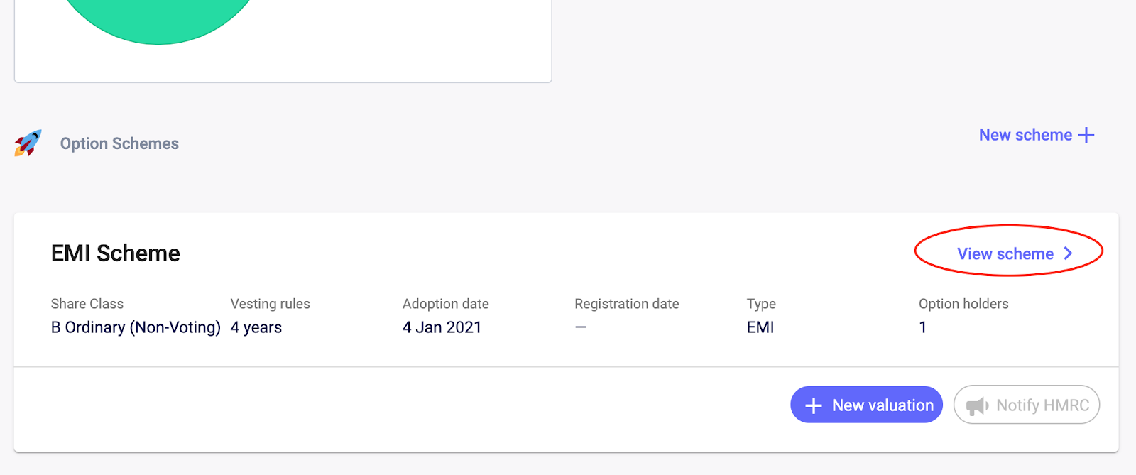Click the 4 years vesting rules value
Image resolution: width=1136 pixels, height=475 pixels.
point(256,327)
